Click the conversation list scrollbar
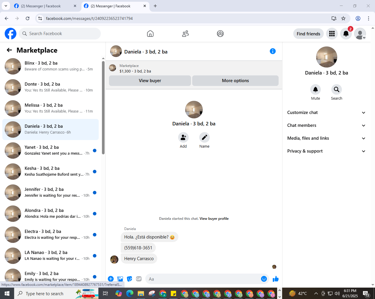375x299 pixels. pos(103,108)
